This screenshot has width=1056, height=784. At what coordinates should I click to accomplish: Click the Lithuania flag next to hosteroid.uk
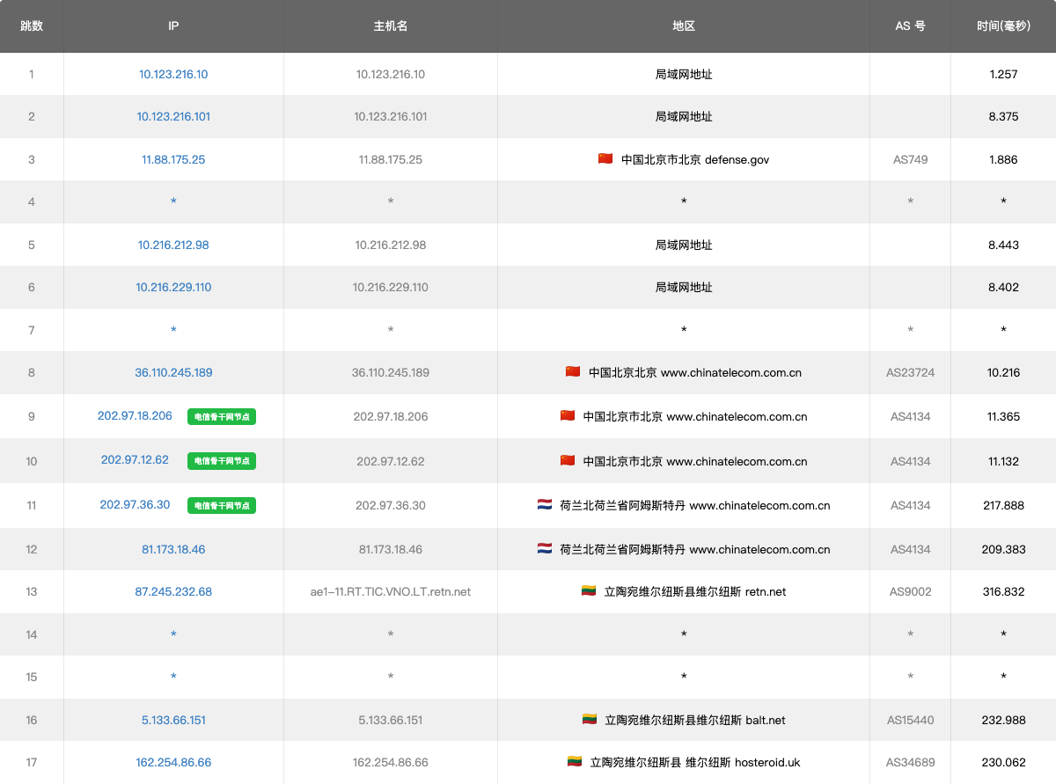click(575, 762)
